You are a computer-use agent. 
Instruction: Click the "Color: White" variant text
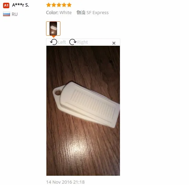(59, 12)
